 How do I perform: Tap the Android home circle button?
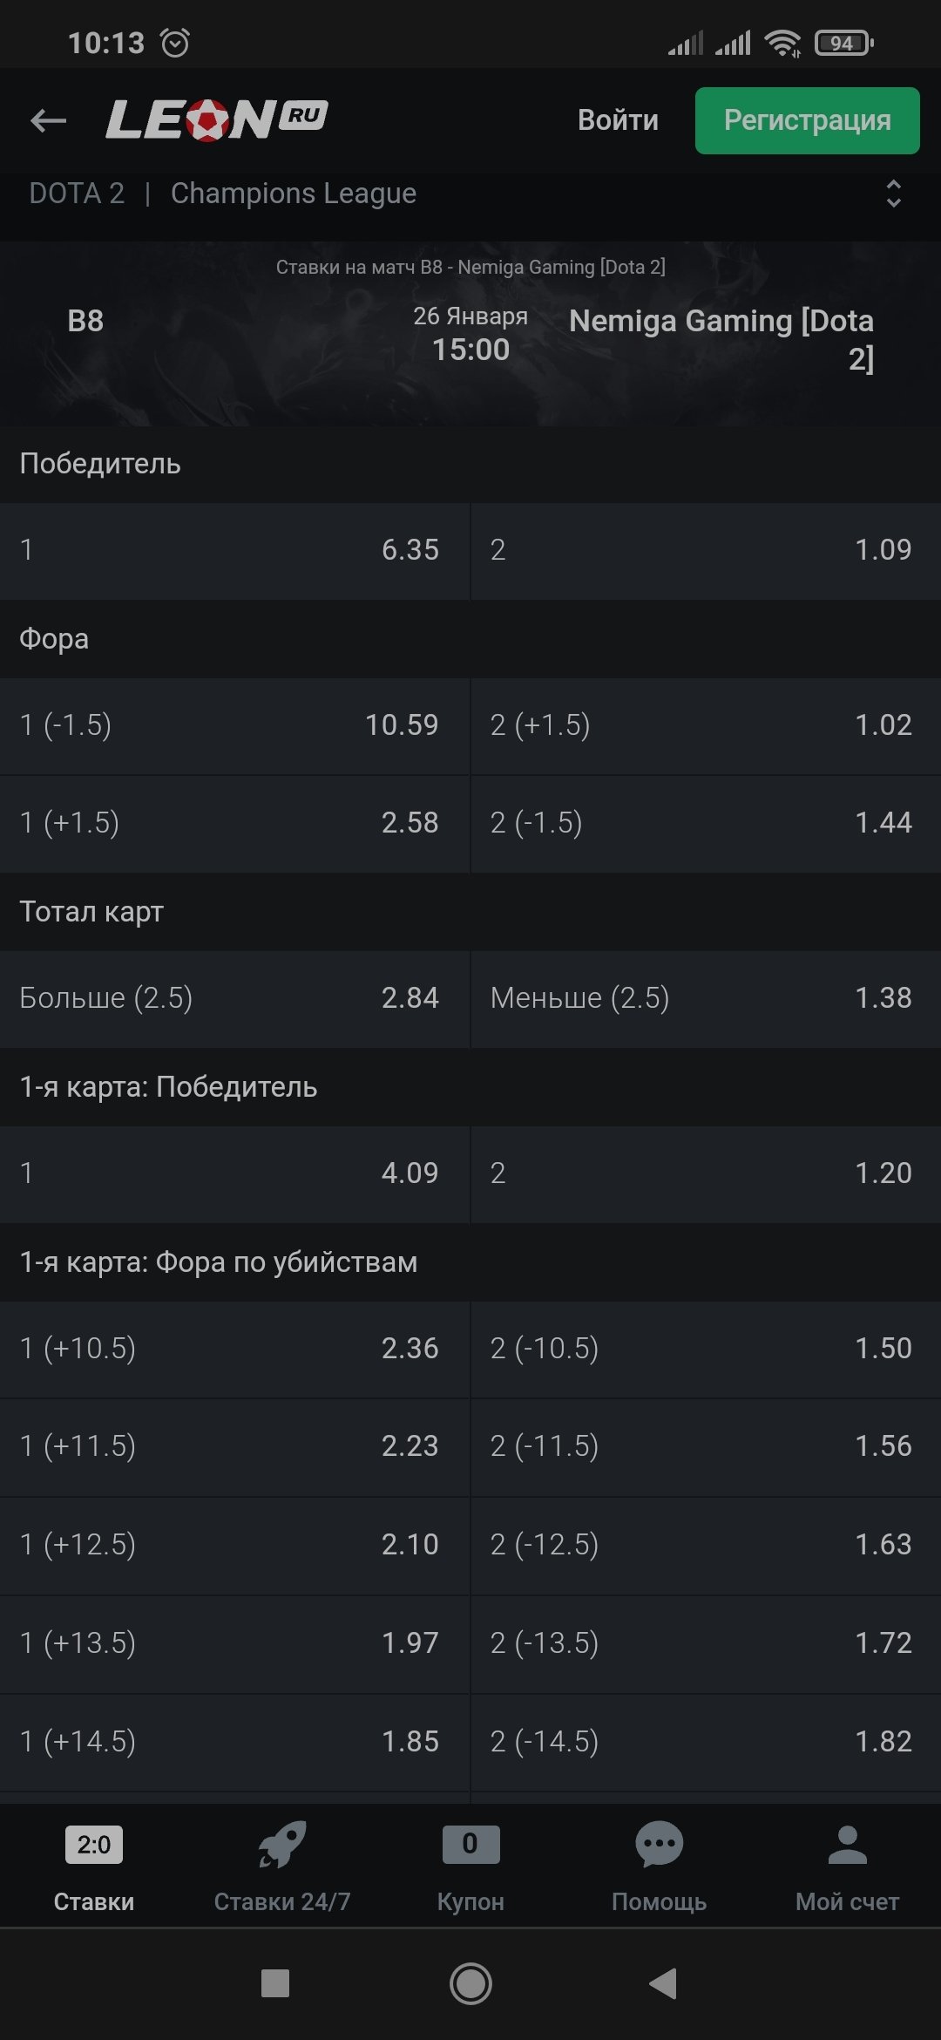(x=470, y=1984)
